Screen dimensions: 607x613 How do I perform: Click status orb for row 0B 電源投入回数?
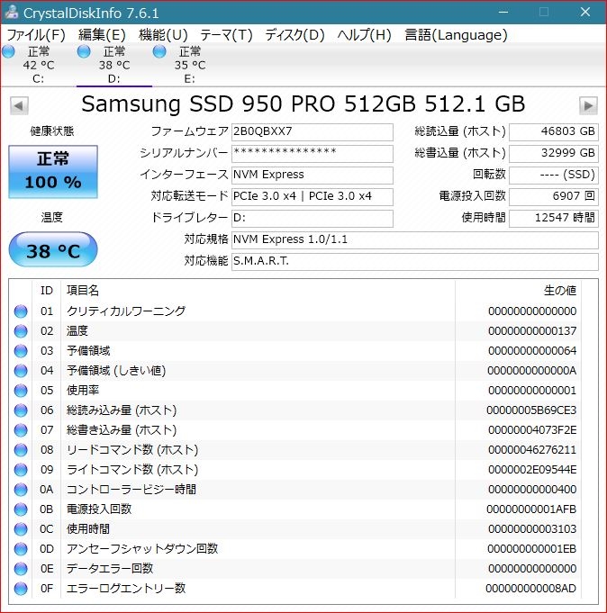tap(21, 509)
